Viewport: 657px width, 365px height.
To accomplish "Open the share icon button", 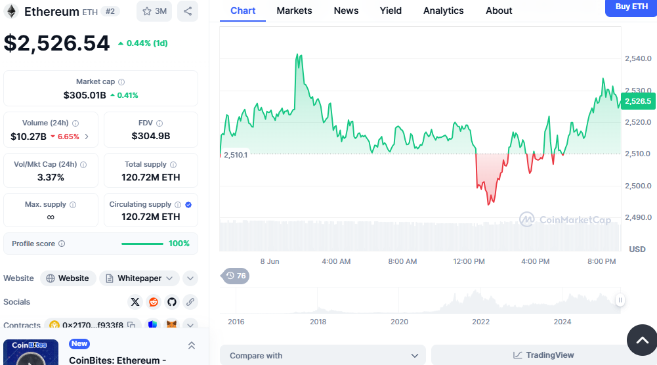I will [x=188, y=11].
